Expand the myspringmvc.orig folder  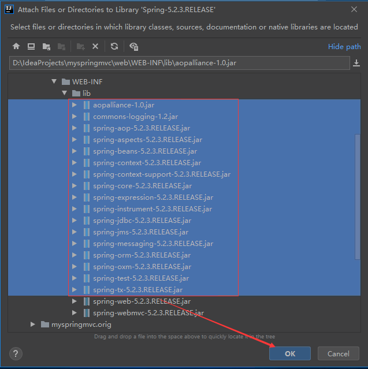pyautogui.click(x=33, y=325)
